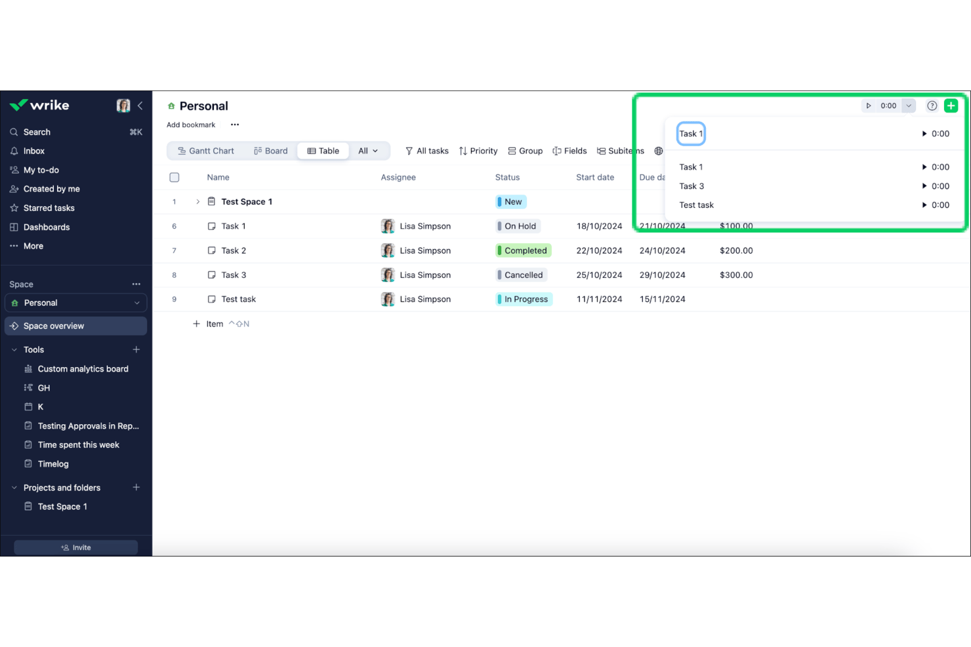Viewport: 971px width, 647px height.
Task: Select Space overview
Action: [76, 326]
